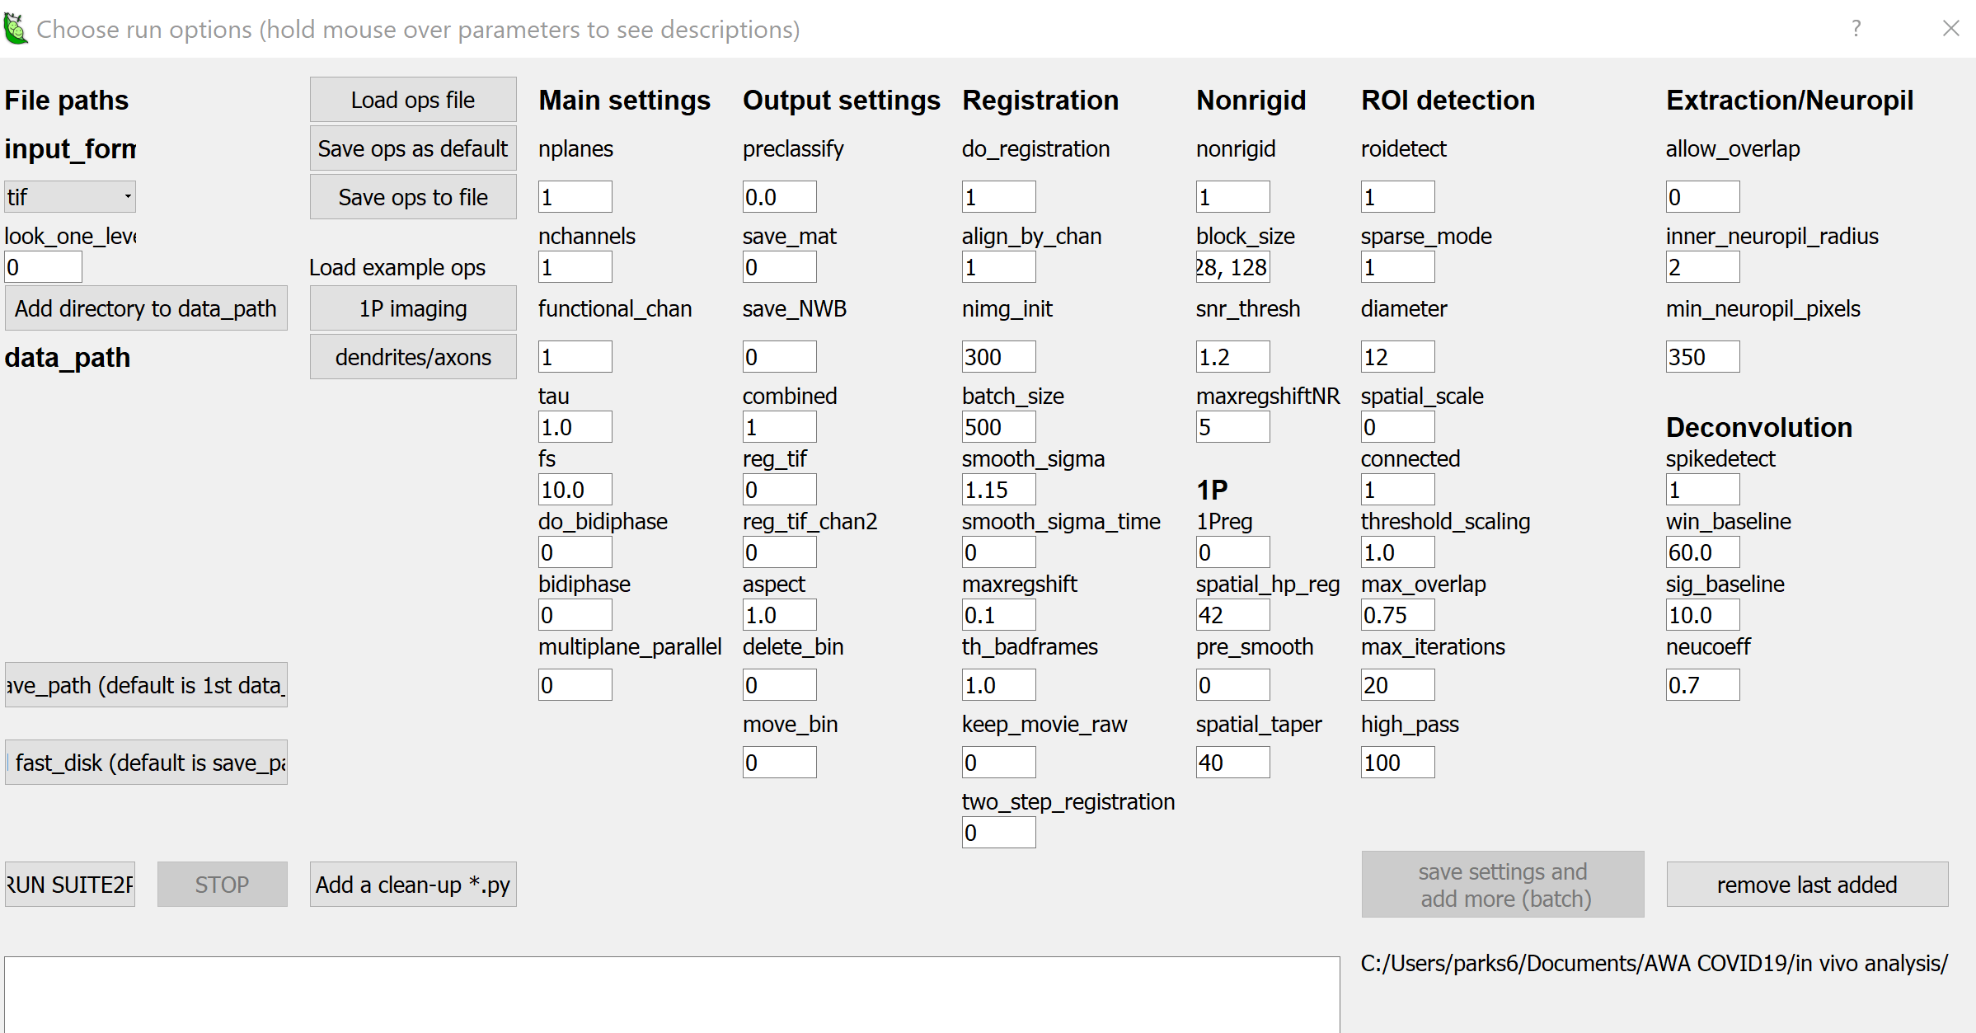Click Add a clean-up *.py
This screenshot has height=1033, width=1976.
coord(412,883)
